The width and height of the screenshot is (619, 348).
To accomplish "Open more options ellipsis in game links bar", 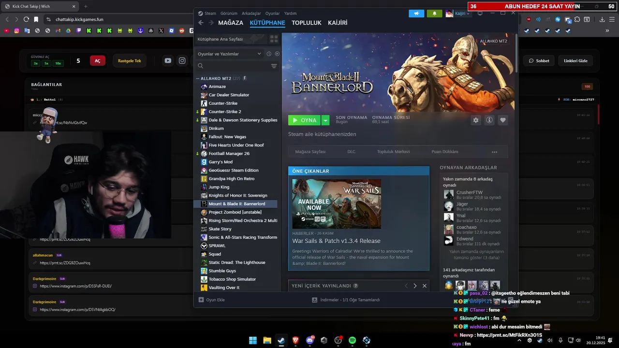I will tap(494, 152).
